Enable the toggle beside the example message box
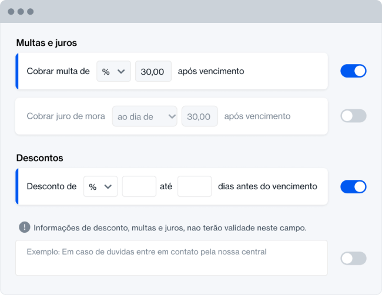This screenshot has width=382, height=295. (353, 258)
